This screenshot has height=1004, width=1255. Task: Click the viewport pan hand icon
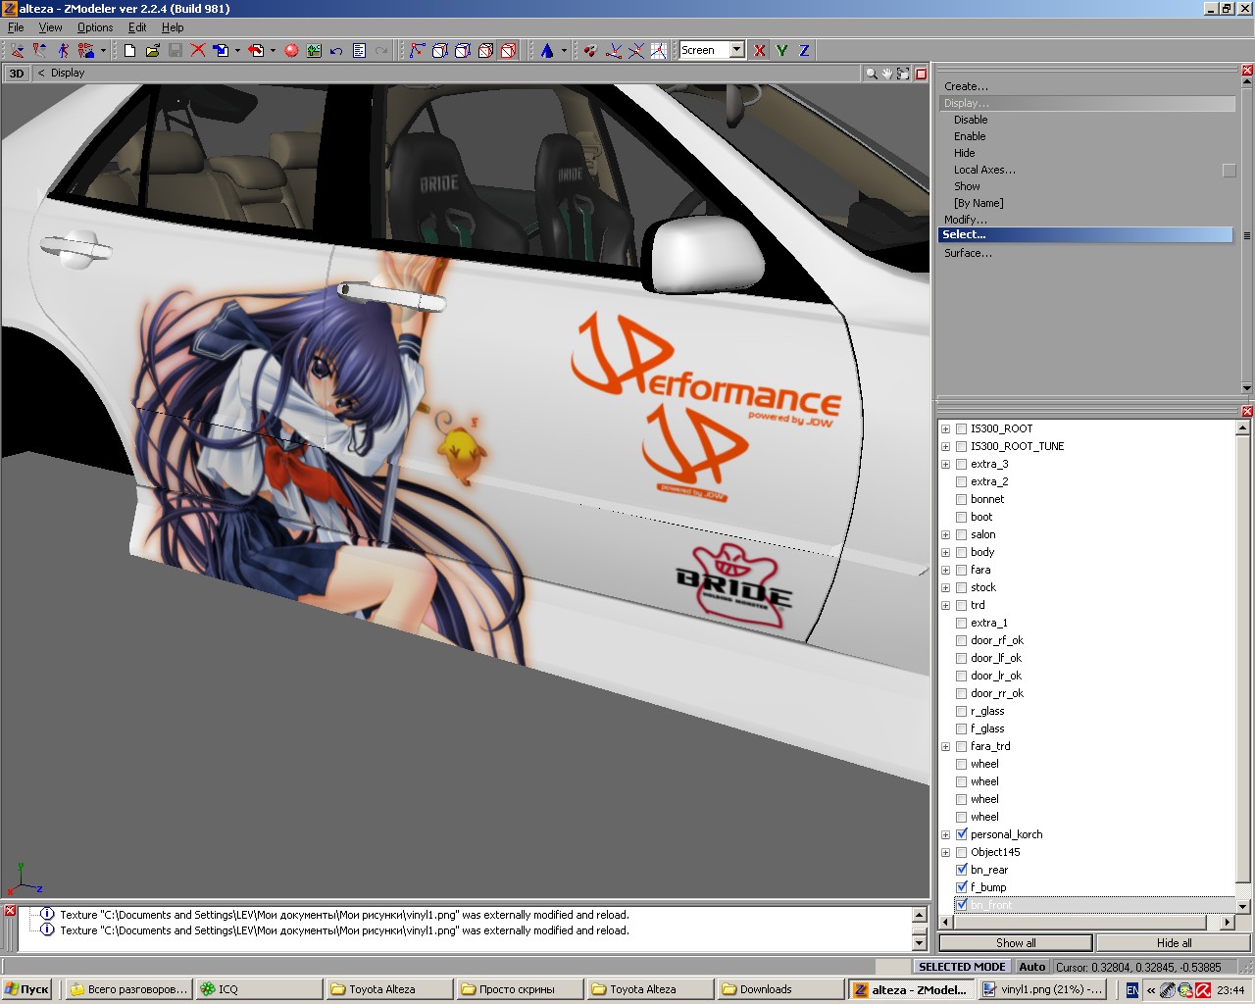[x=886, y=74]
